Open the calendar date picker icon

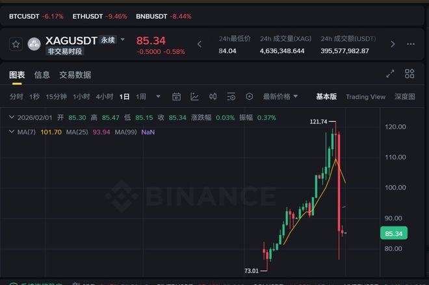pos(176,97)
